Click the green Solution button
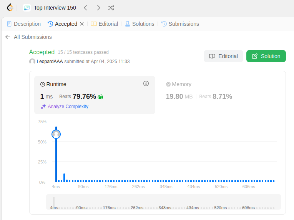The width and height of the screenshot is (294, 220). tap(266, 56)
